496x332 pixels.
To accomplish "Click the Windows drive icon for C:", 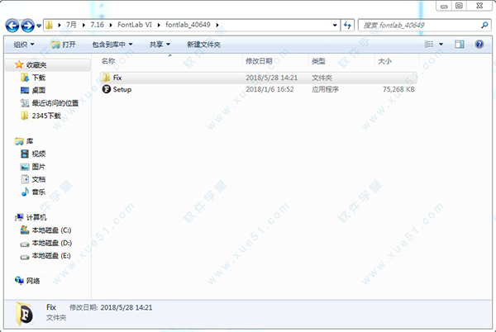I will 25,230.
